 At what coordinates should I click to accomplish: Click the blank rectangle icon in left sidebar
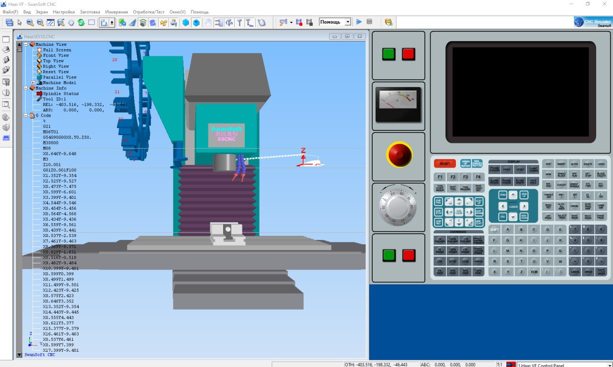[x=6, y=40]
